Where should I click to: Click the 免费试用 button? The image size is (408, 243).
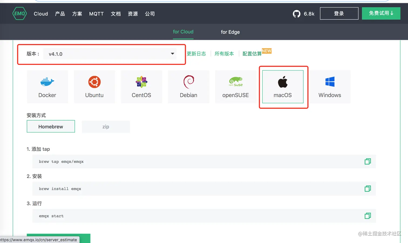point(381,13)
